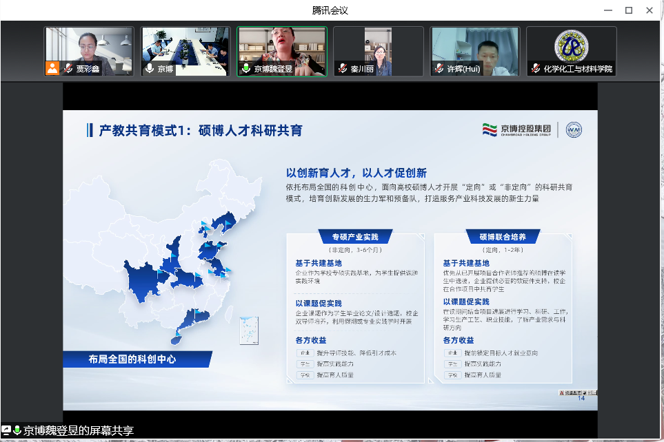664x442 pixels.
Task: Click the muted microphone icon for 化学化工与材料学院
Action: click(x=536, y=69)
